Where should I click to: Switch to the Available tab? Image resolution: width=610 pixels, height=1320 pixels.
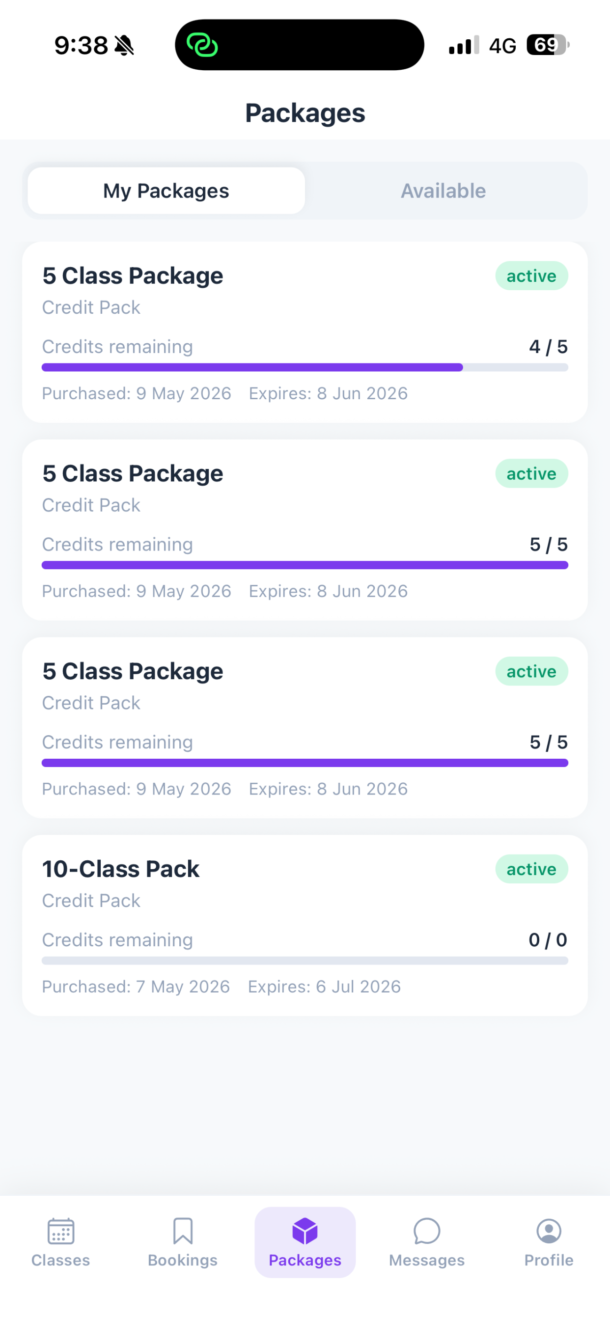(x=444, y=191)
